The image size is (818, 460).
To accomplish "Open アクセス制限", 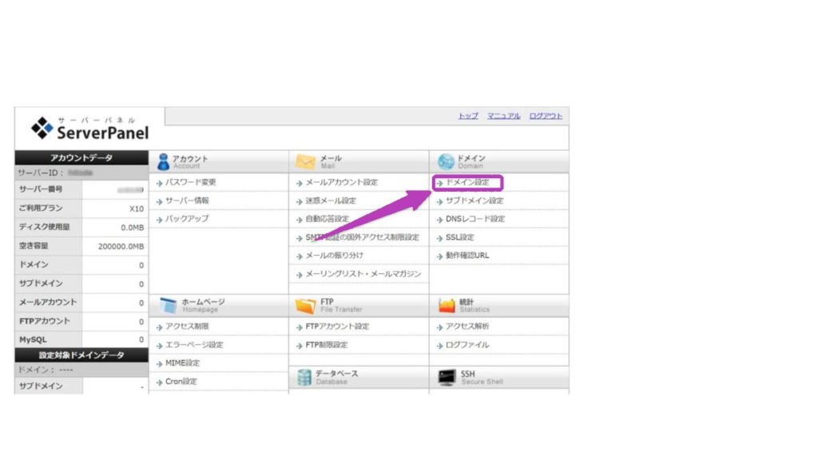I will [x=187, y=327].
